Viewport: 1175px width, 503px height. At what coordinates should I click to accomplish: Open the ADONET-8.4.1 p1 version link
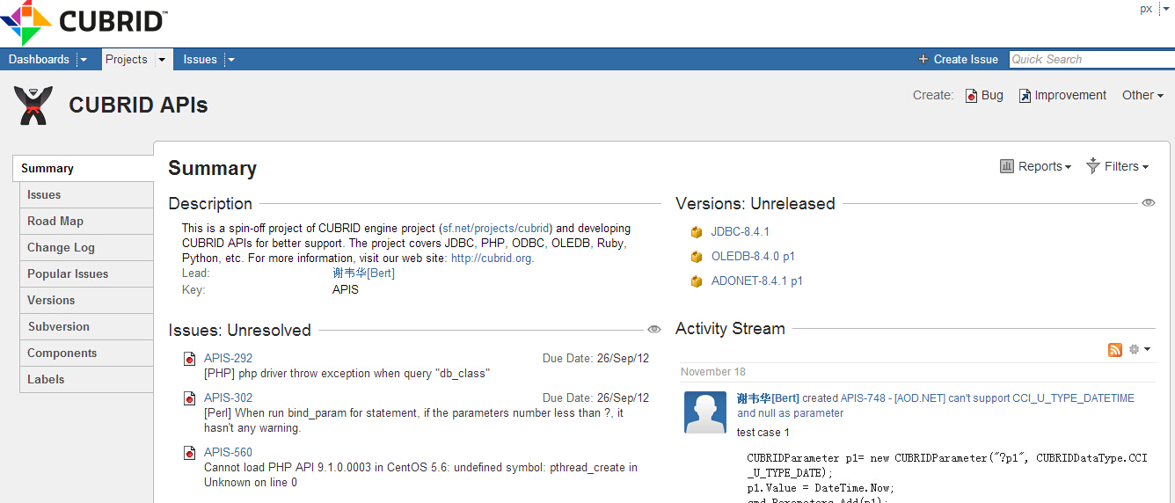point(757,281)
